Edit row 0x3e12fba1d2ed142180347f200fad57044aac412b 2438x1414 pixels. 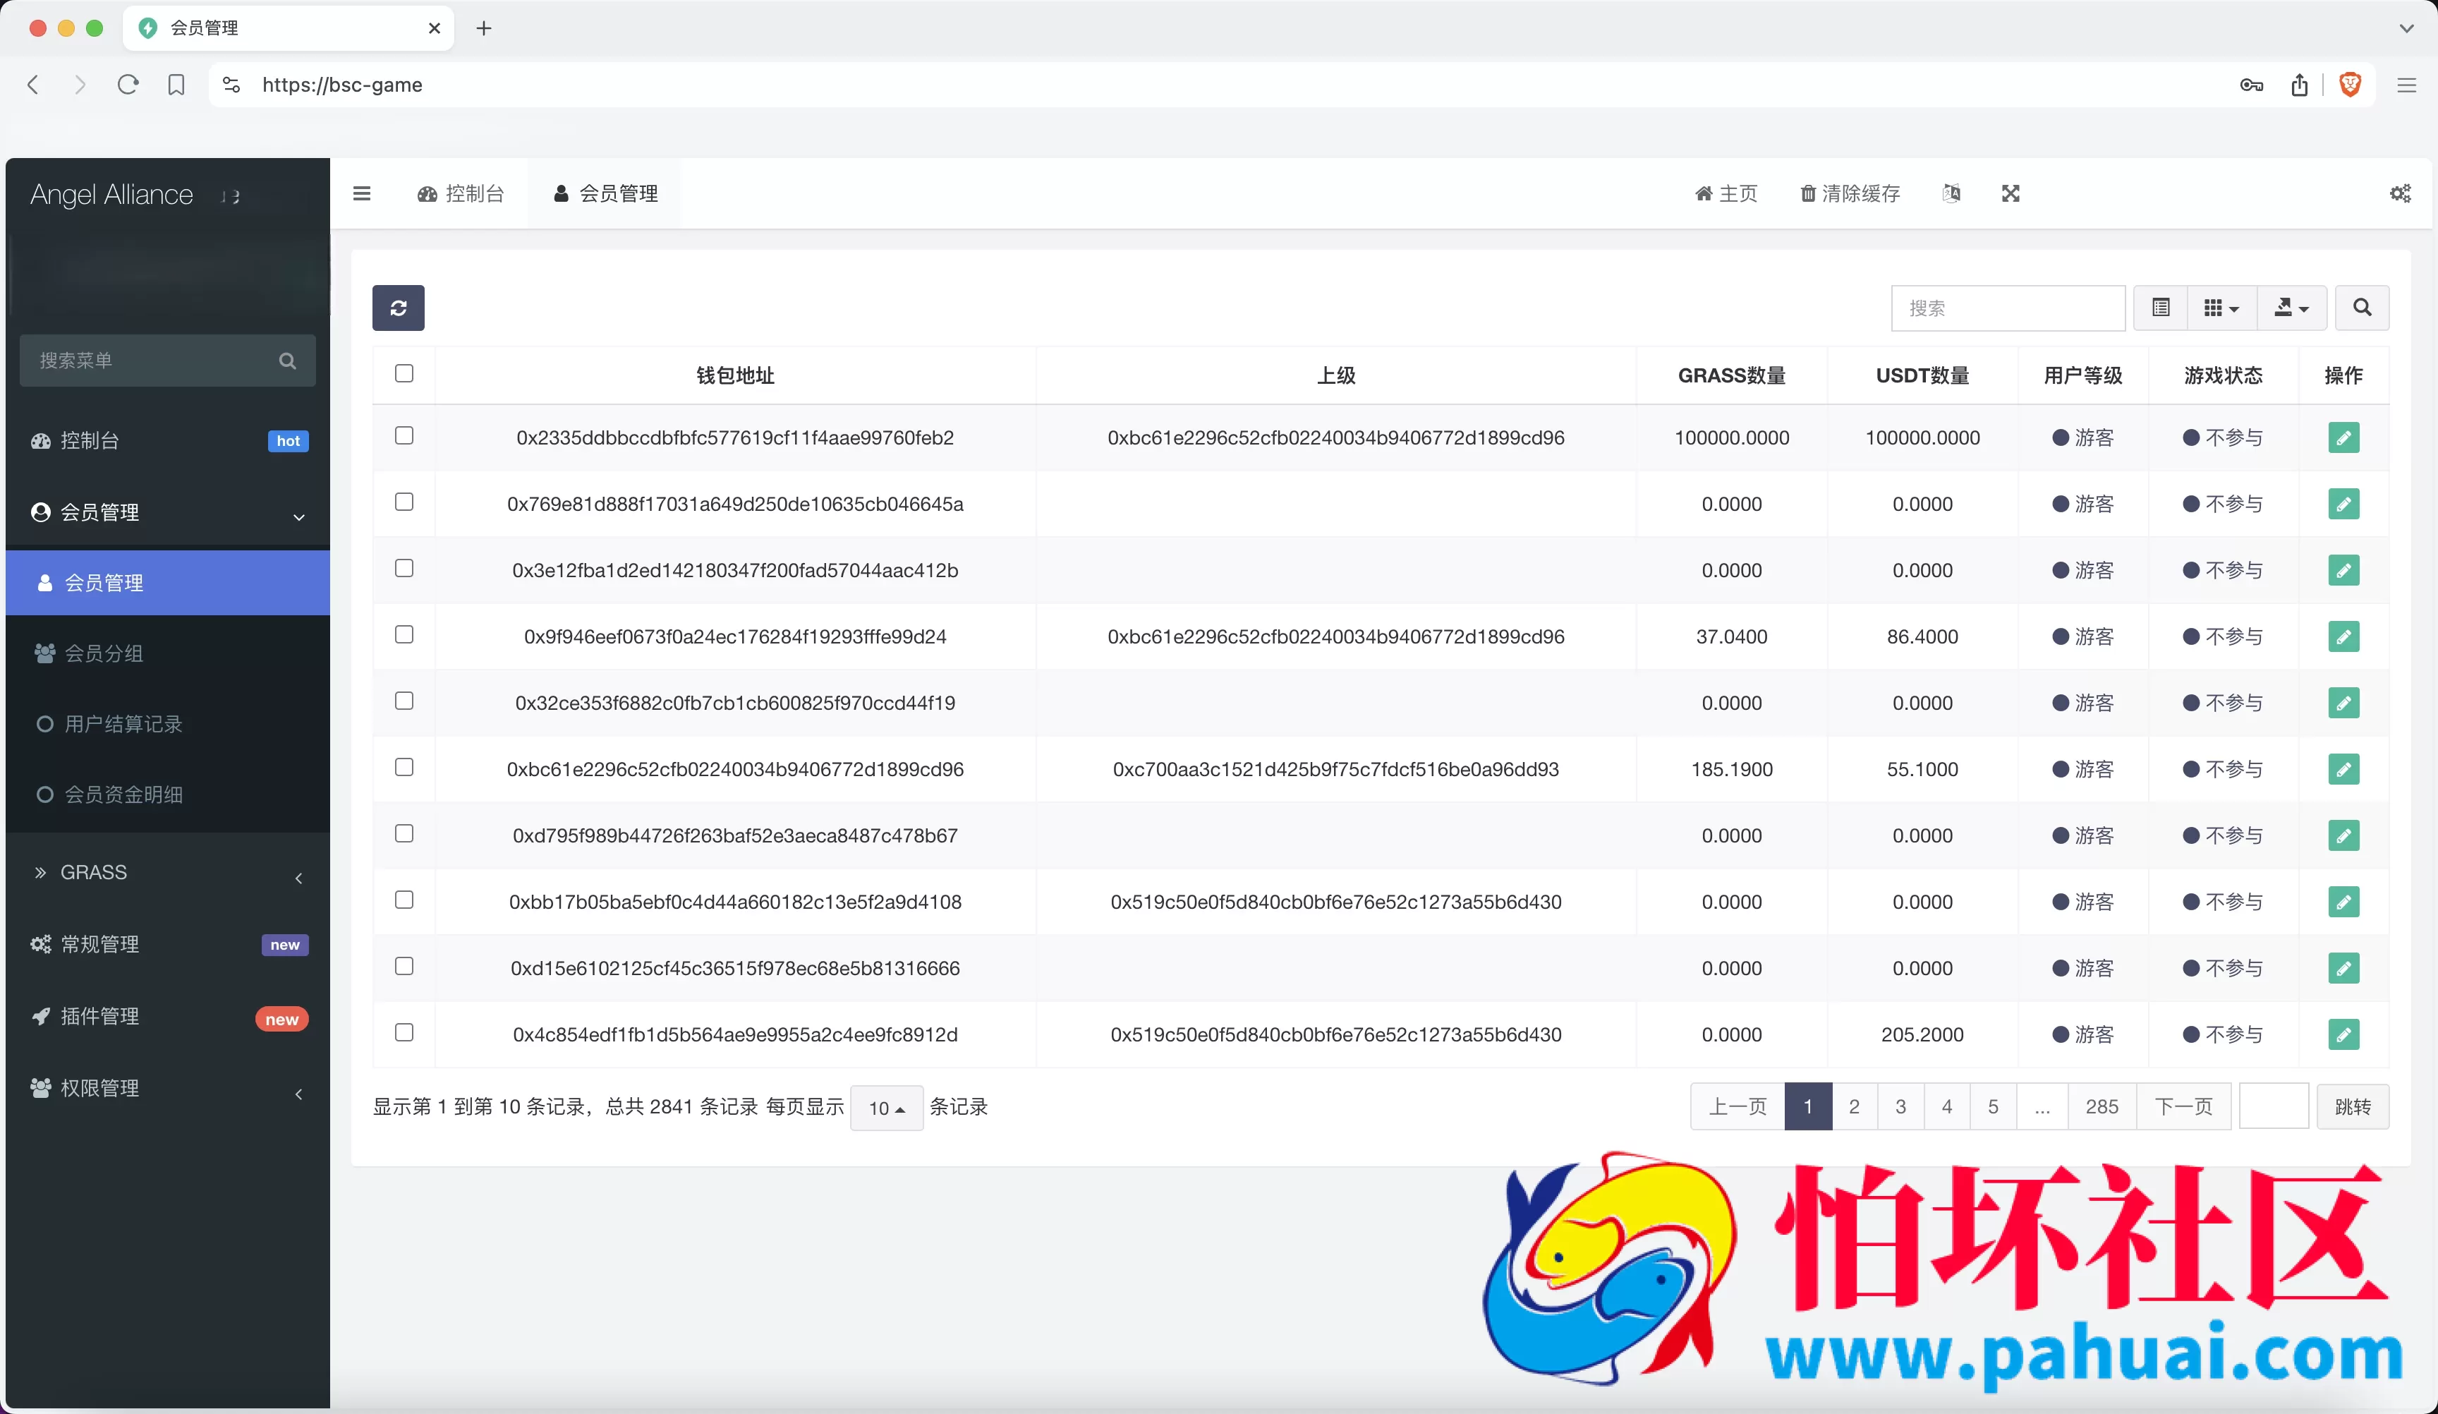point(2343,570)
